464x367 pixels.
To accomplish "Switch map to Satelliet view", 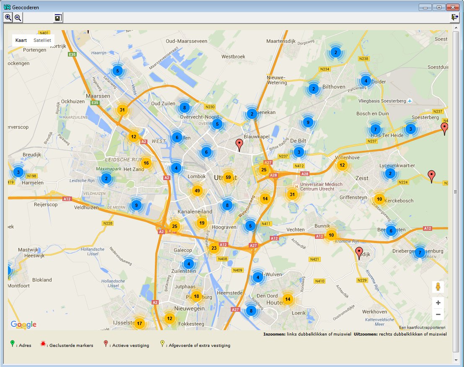I will pos(42,40).
